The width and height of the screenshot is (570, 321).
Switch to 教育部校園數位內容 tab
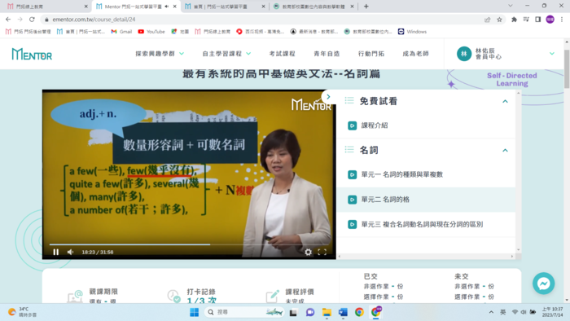tap(313, 7)
